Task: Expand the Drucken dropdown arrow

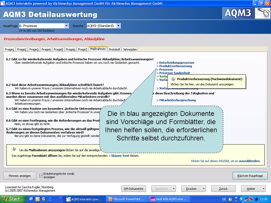Action: [x=204, y=189]
